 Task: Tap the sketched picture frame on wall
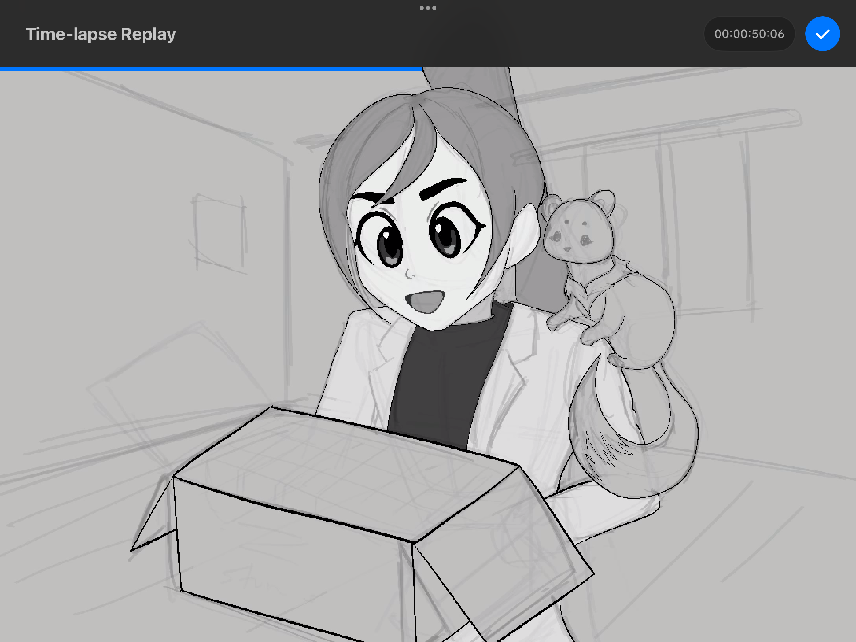(219, 232)
